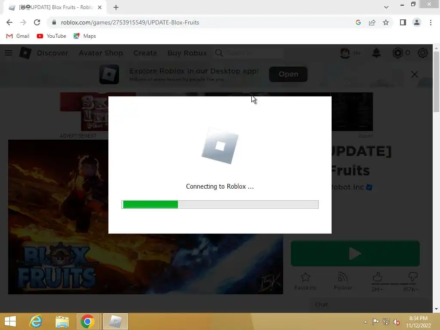Viewport: 440px width, 330px height.
Task: Click the address bar URL
Action: coord(130,22)
